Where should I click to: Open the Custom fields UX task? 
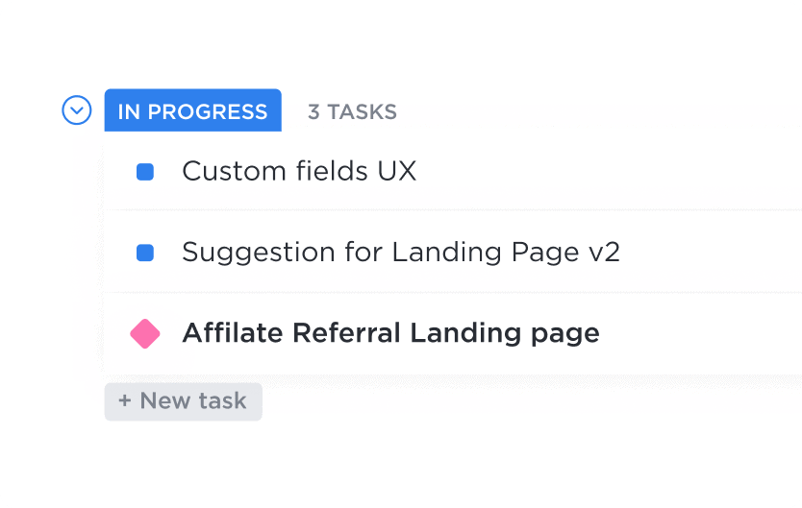[298, 172]
